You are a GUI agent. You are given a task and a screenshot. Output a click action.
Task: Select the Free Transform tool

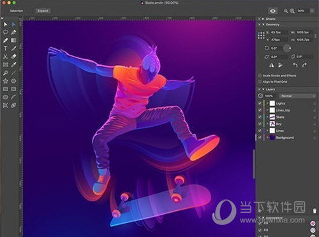(x=5, y=105)
